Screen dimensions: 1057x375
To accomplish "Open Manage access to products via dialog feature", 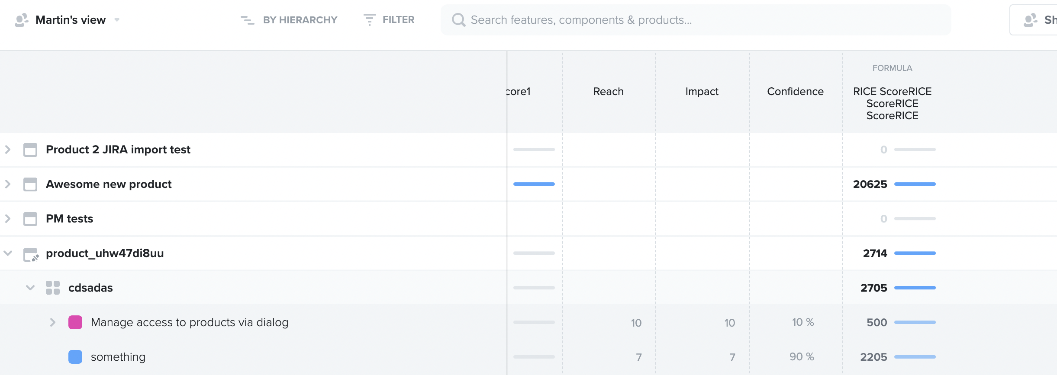I will pos(190,322).
